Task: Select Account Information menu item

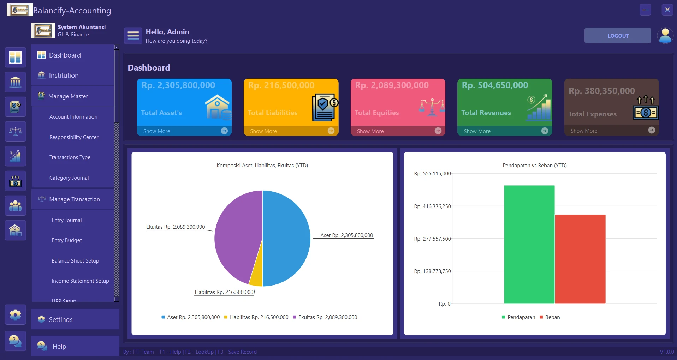Action: pyautogui.click(x=73, y=117)
